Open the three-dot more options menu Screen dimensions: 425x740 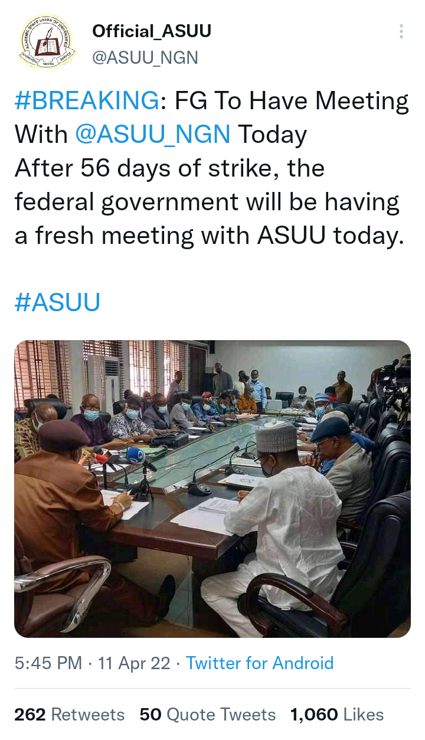[x=401, y=32]
